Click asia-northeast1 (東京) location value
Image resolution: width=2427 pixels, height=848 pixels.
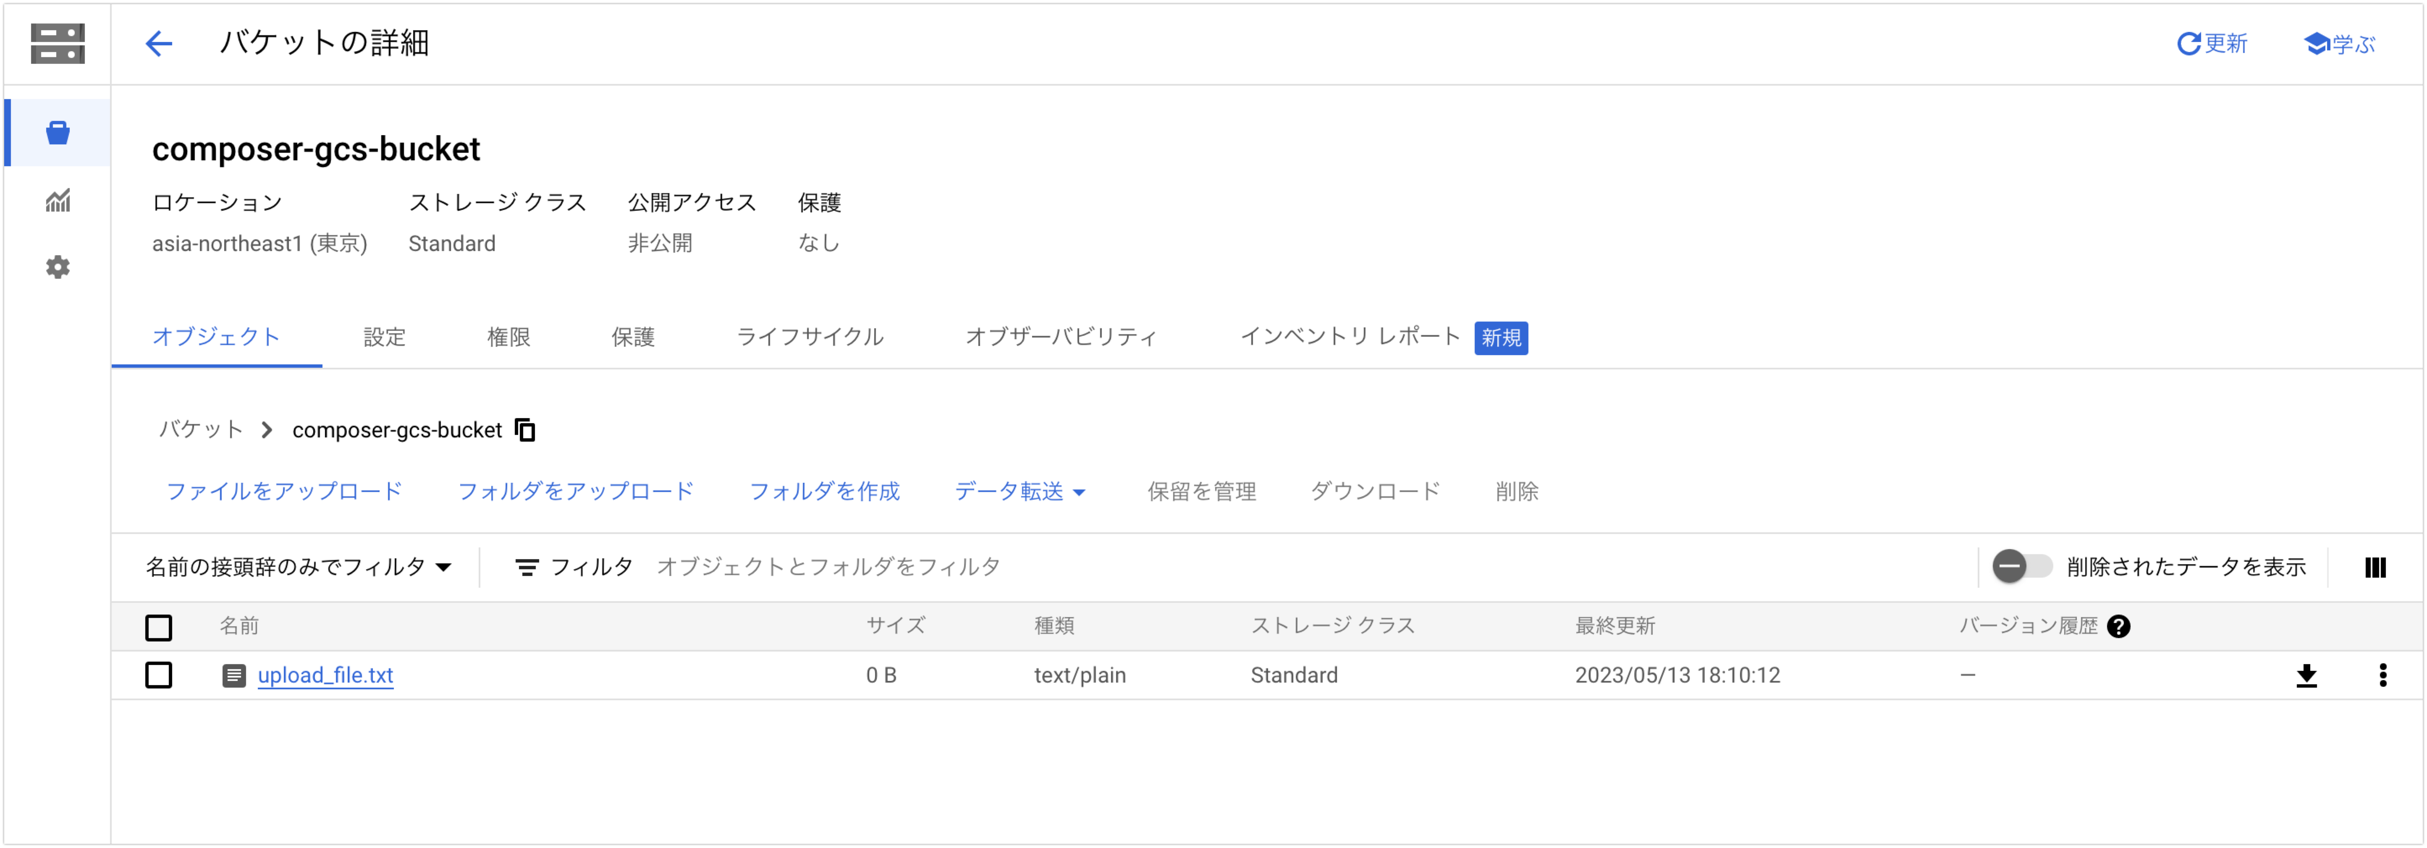[x=259, y=244]
